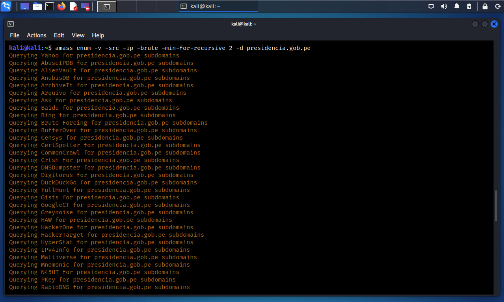Lock the screen with padlock icon
The width and height of the screenshot is (504, 302).
pyautogui.click(x=485, y=6)
